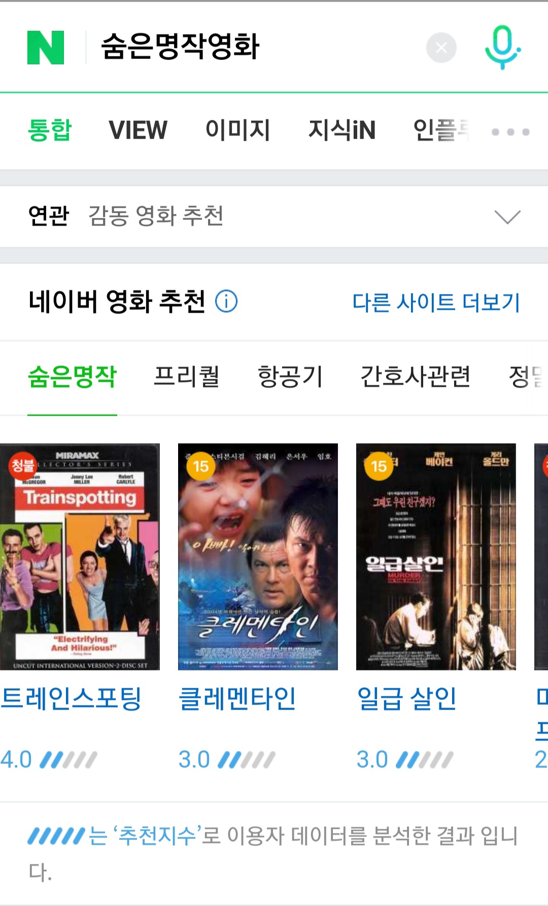Select the 통합 tab
The width and height of the screenshot is (548, 906).
coord(50,130)
